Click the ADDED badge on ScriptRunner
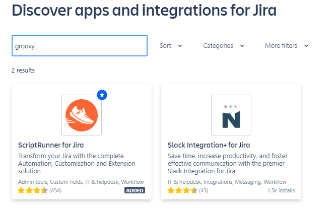The height and width of the screenshot is (210, 334). [135, 190]
